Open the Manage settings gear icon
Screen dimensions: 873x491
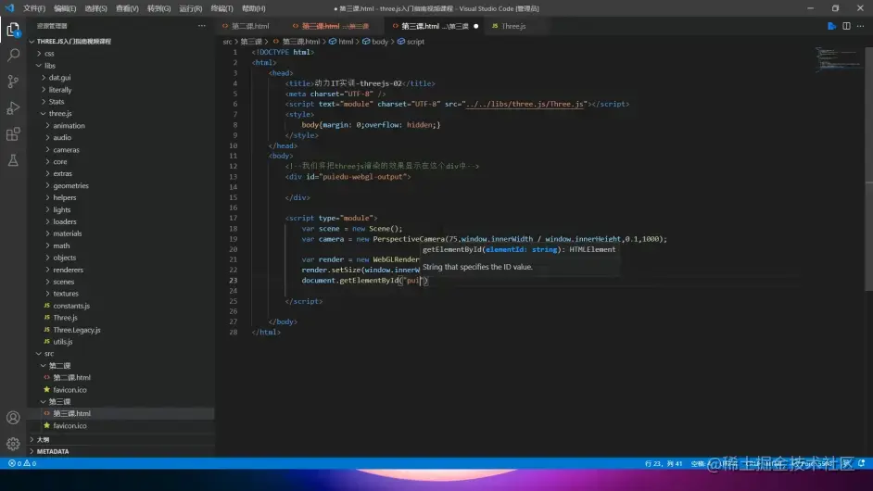[x=13, y=444]
